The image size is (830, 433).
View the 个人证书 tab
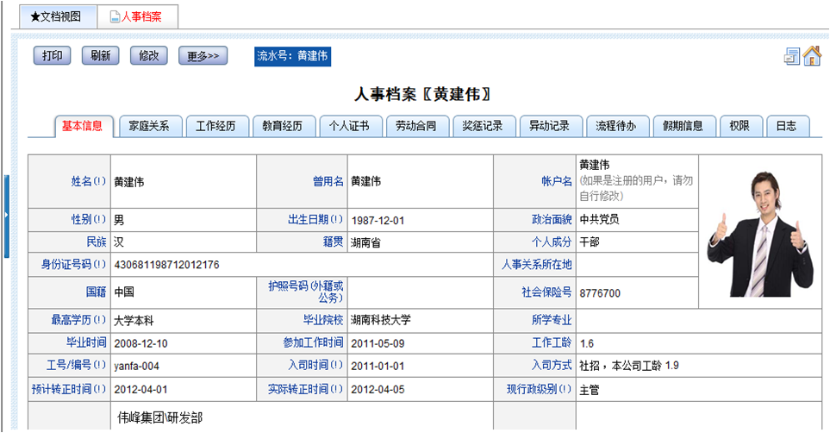(351, 126)
